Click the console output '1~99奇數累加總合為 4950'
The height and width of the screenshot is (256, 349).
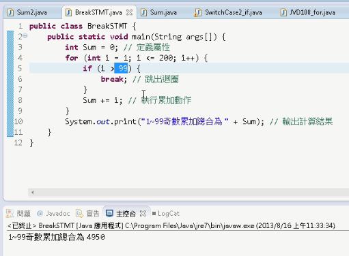click(57, 237)
